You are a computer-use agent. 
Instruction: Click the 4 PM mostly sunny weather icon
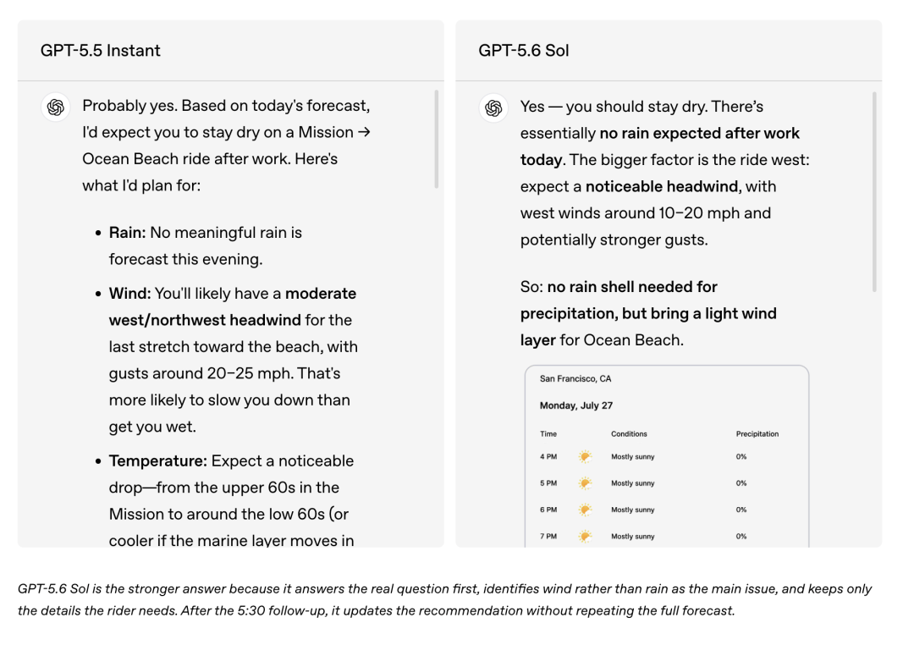(585, 456)
